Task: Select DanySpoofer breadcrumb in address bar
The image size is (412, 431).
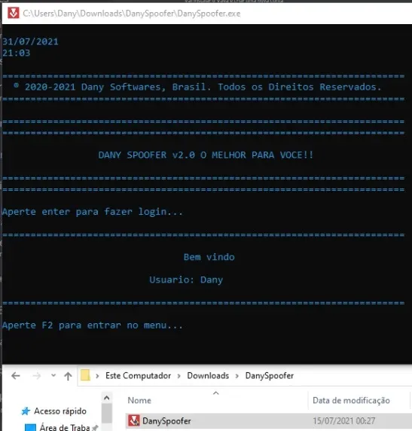Action: tap(270, 375)
